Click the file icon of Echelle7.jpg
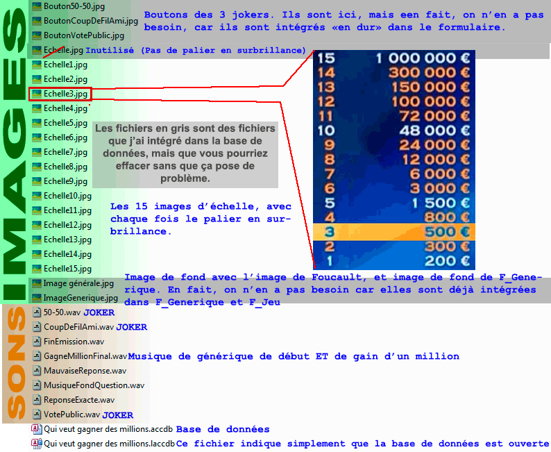This screenshot has width=551, height=452. pos(37,152)
